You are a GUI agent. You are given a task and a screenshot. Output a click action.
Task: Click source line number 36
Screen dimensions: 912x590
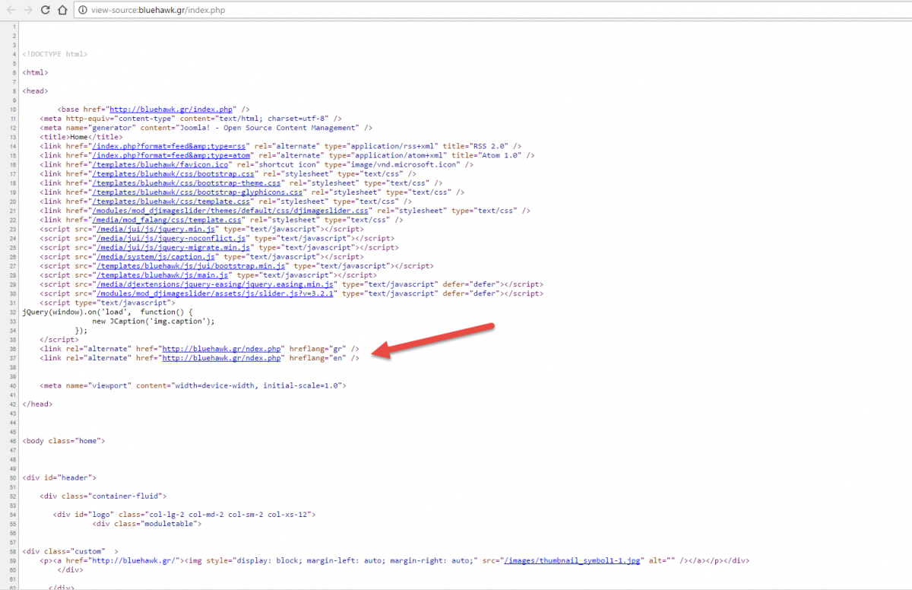tap(14, 348)
